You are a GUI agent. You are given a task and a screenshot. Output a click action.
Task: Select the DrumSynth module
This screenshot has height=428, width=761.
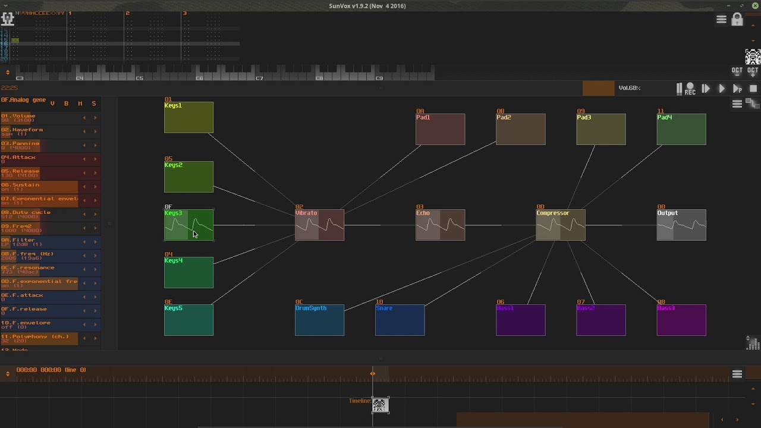(x=319, y=320)
